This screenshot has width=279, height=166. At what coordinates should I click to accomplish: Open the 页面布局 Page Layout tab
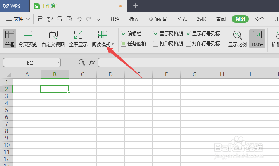pos(158,19)
